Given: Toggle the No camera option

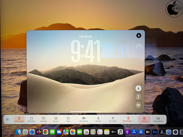Looking at the screenshot, I should coord(84,119).
